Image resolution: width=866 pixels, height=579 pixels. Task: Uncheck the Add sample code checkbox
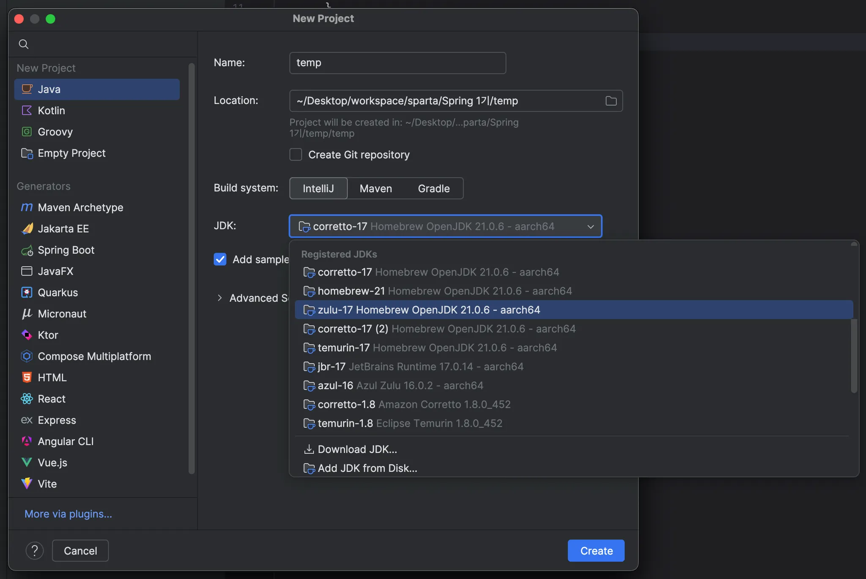click(x=220, y=259)
